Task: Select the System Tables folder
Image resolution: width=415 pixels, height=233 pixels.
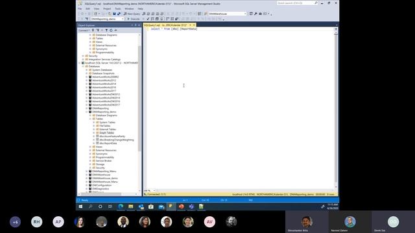Action: coord(107,122)
